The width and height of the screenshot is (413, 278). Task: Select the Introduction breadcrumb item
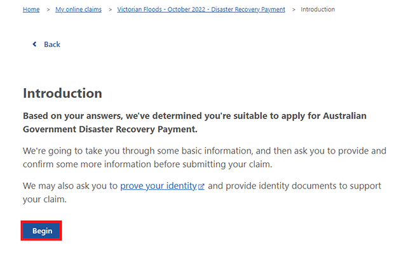click(318, 10)
